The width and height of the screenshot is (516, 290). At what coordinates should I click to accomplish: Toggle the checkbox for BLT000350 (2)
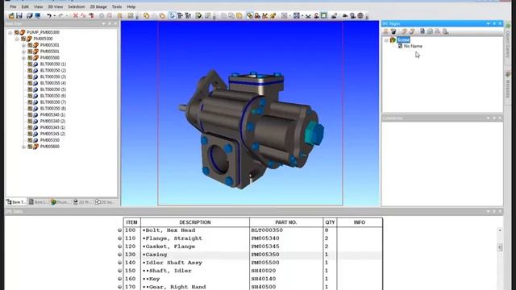30,70
